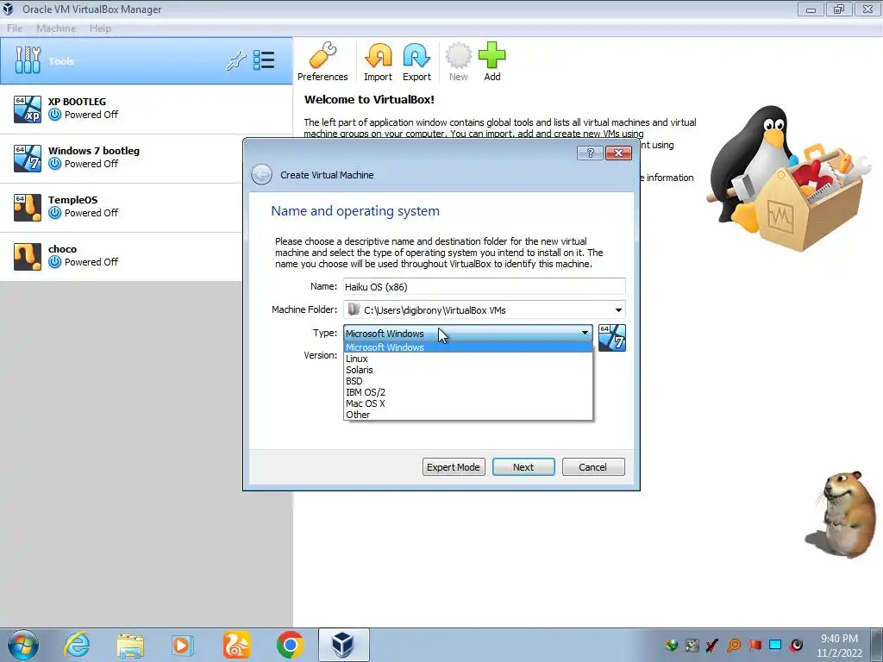Open the Type combo box arrow
The image size is (883, 662).
[586, 333]
